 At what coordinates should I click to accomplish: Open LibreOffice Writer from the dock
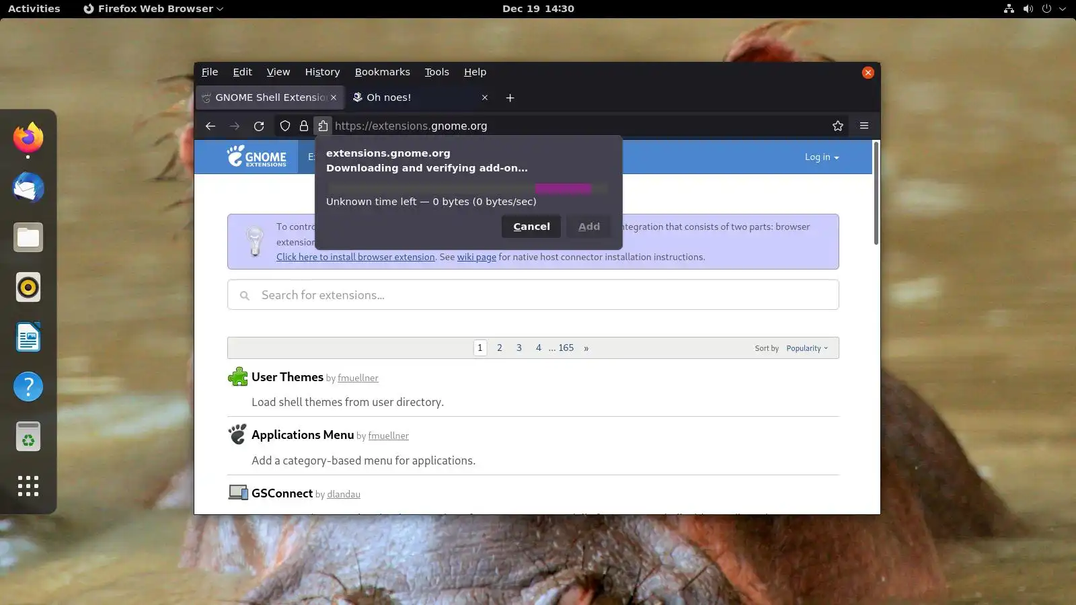click(x=28, y=337)
